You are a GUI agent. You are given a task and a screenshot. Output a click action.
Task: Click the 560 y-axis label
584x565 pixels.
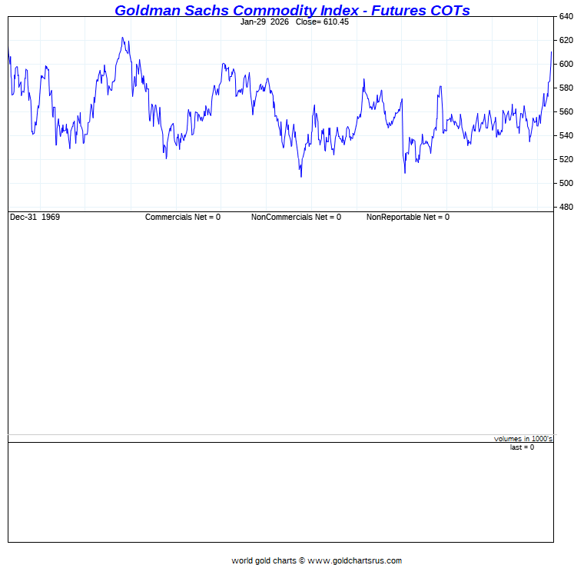coord(566,111)
